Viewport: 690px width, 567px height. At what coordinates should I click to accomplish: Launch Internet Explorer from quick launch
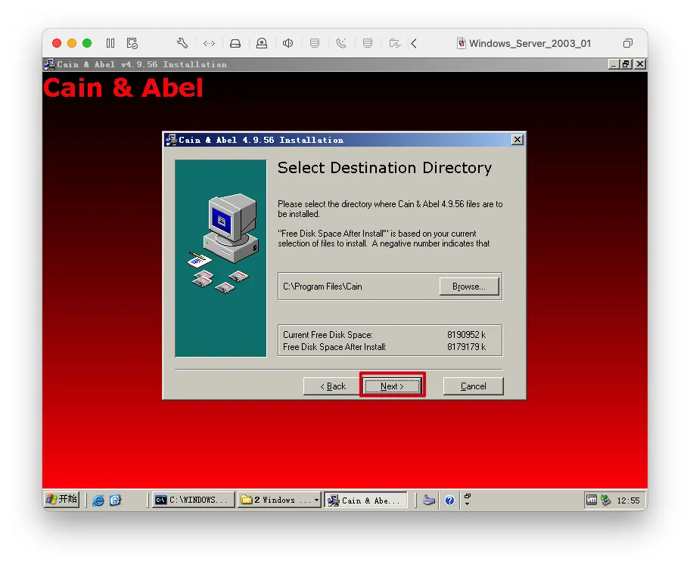[98, 500]
